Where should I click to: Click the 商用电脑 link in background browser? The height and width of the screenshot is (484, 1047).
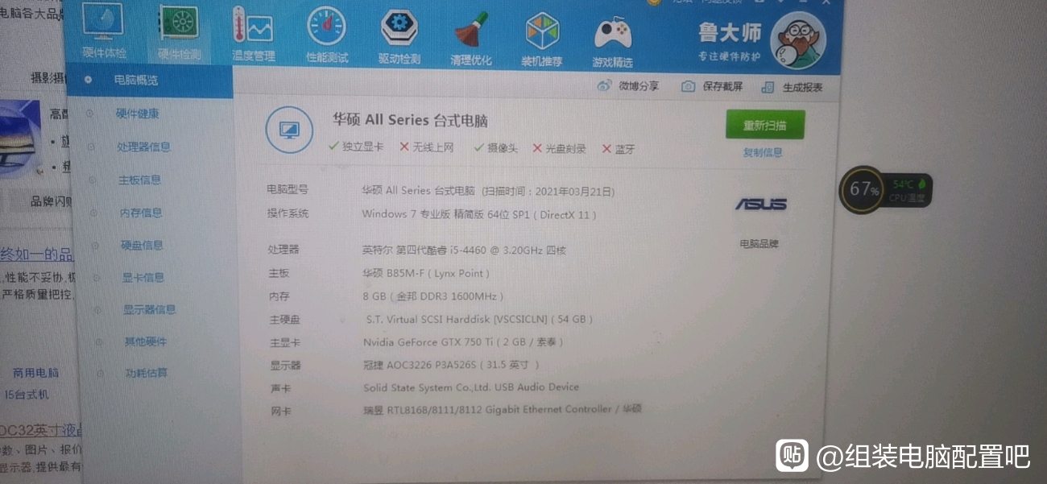pyautogui.click(x=35, y=373)
